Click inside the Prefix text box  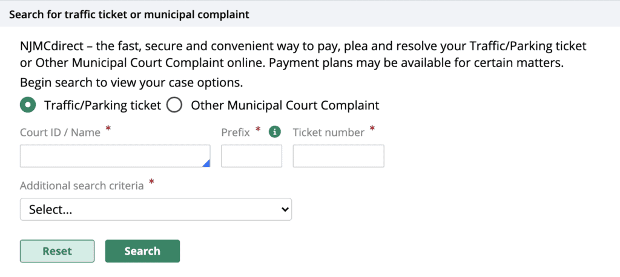click(251, 156)
